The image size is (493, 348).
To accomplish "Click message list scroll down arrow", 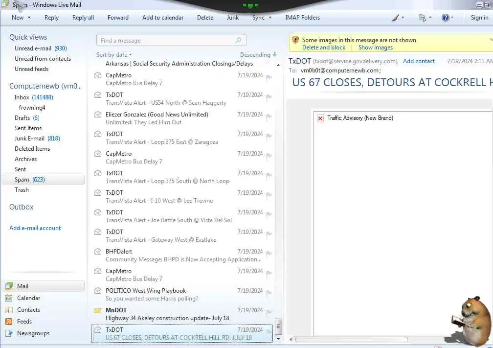I will [278, 339].
